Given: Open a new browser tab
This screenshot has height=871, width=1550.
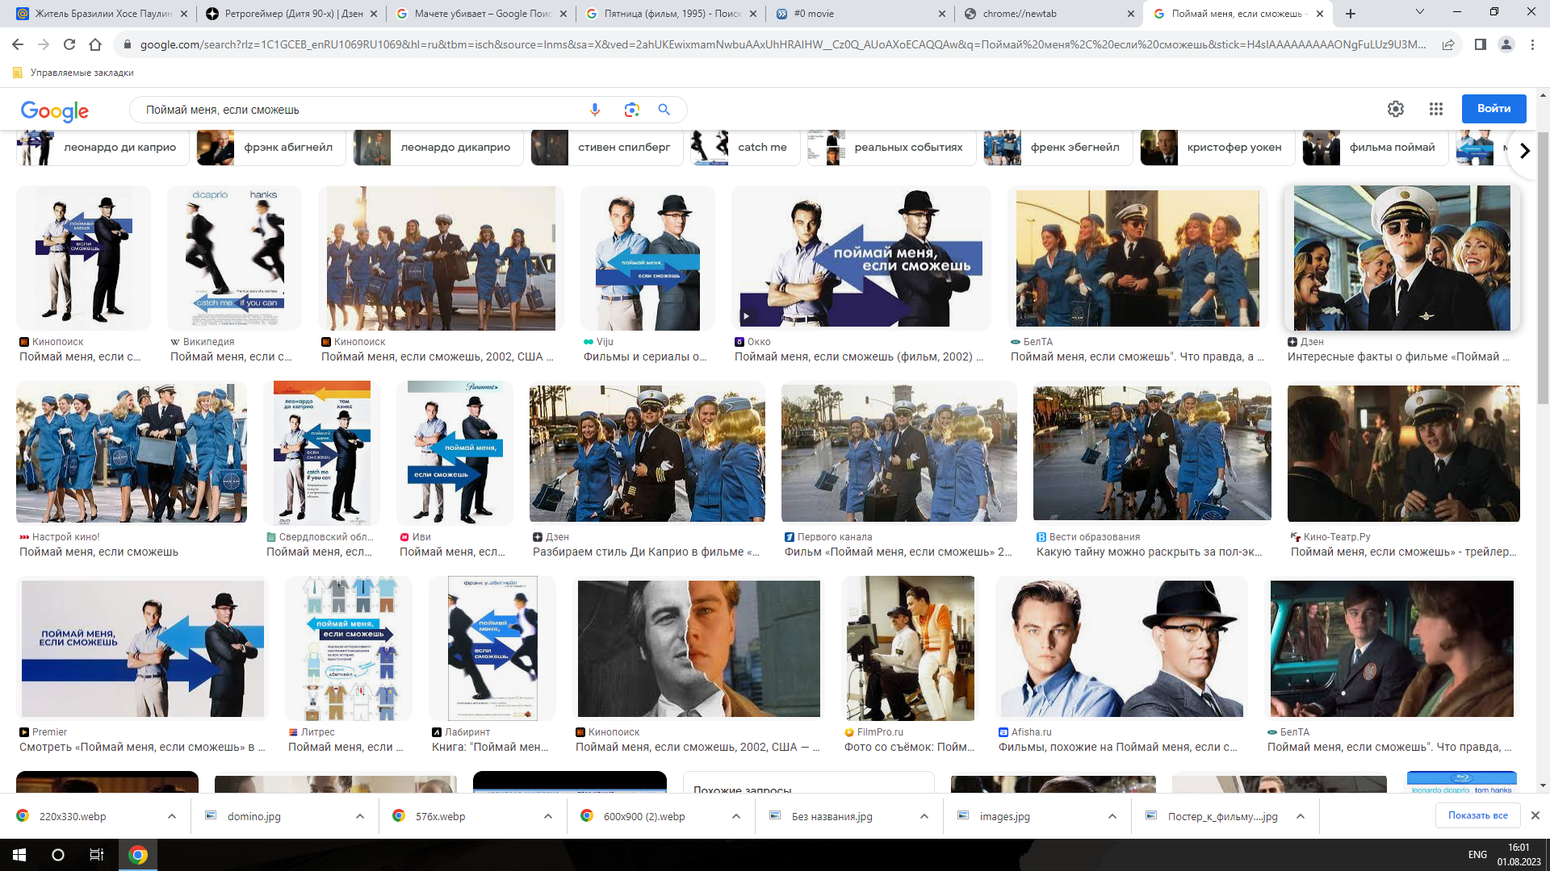Looking at the screenshot, I should point(1351,14).
